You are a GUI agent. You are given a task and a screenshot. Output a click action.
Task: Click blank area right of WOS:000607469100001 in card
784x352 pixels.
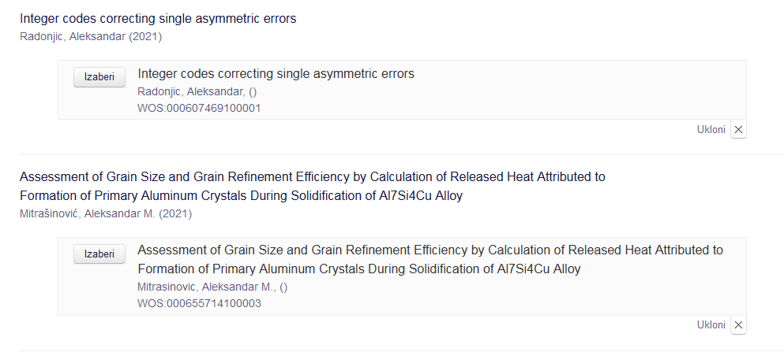pyautogui.click(x=474, y=108)
